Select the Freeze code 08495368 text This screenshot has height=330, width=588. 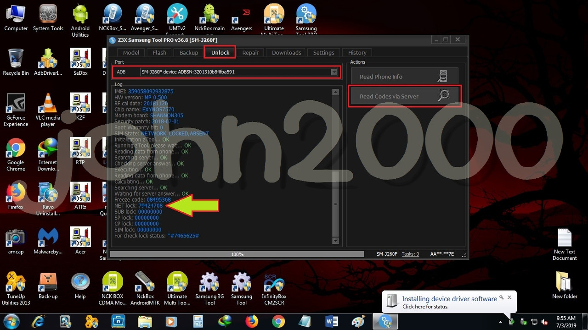pyautogui.click(x=158, y=200)
